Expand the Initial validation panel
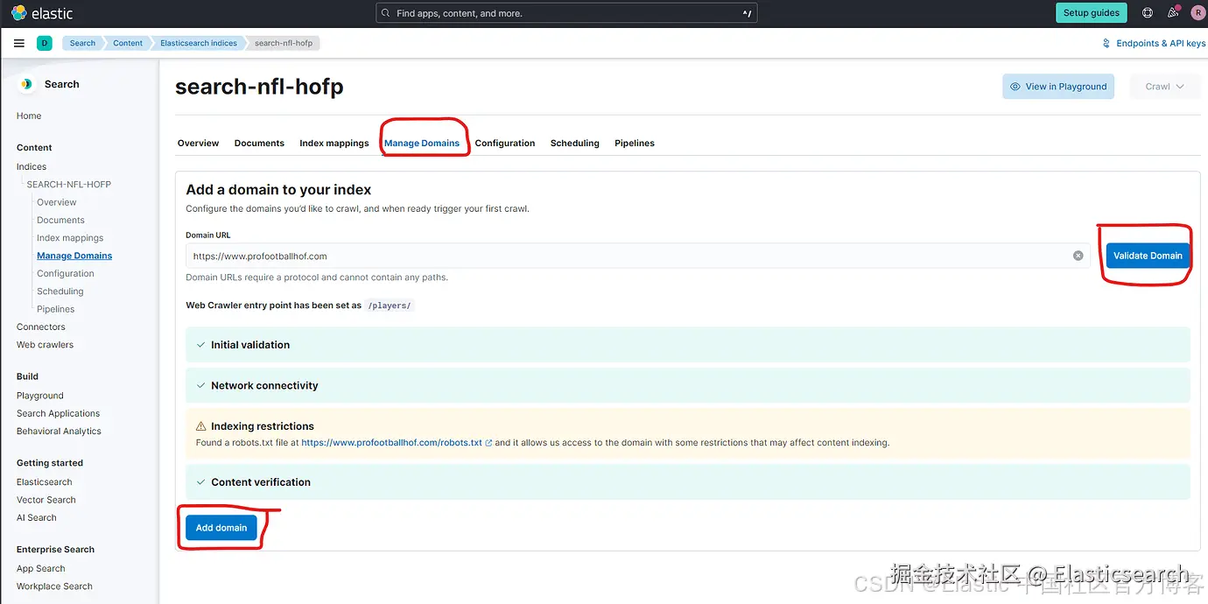The image size is (1208, 604). [x=687, y=345]
